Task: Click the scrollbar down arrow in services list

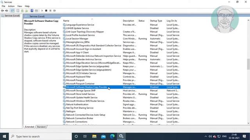Action: pyautogui.click(x=248, y=123)
